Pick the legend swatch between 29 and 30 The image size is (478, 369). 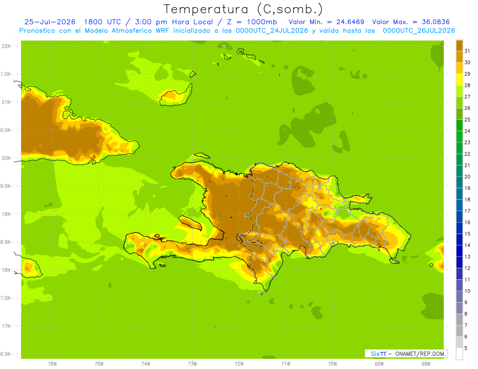tap(459, 68)
